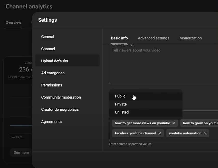Remove the 'faceless youtube channel' tag
Viewport: 218px width, 168px height.
coord(160,133)
